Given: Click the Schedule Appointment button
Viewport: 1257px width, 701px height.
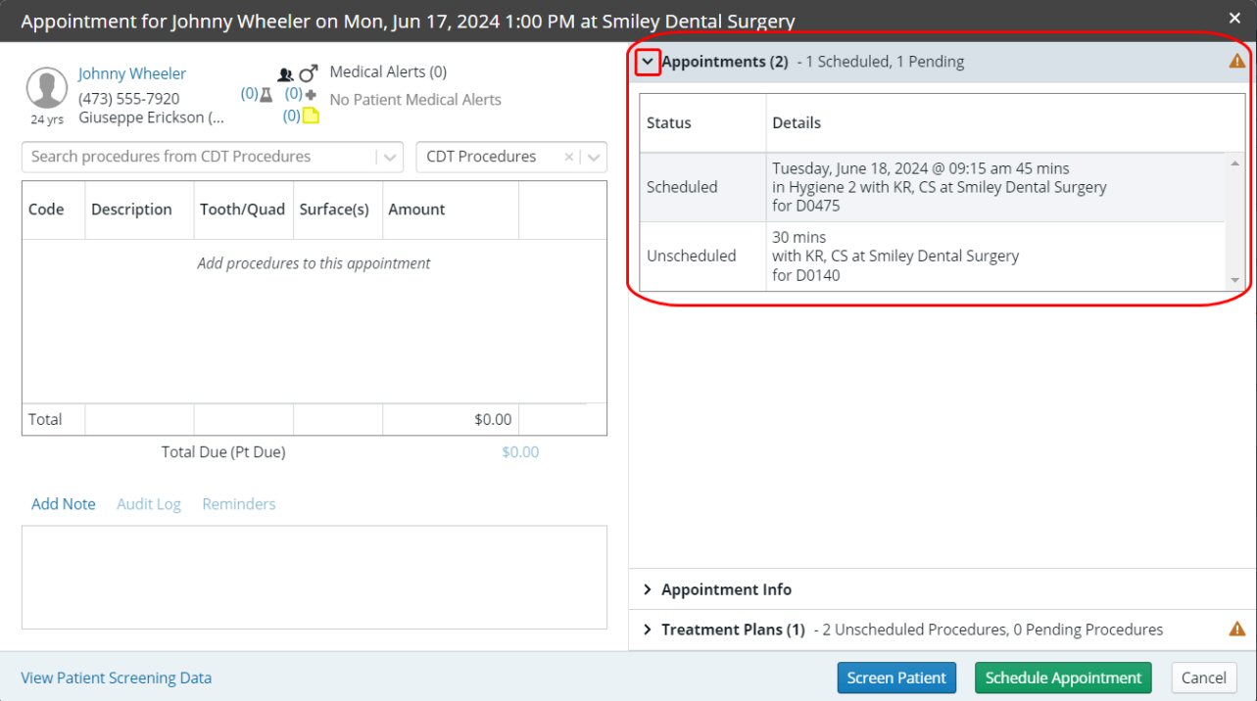Looking at the screenshot, I should (x=1063, y=678).
